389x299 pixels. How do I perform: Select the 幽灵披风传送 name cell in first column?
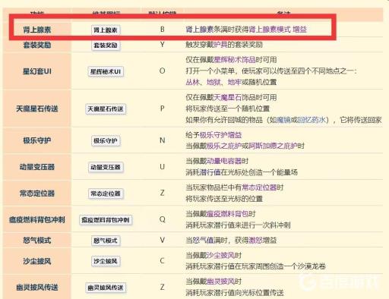coord(37,287)
